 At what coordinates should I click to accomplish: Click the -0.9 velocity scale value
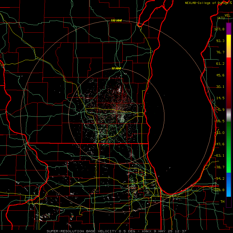(220, 110)
